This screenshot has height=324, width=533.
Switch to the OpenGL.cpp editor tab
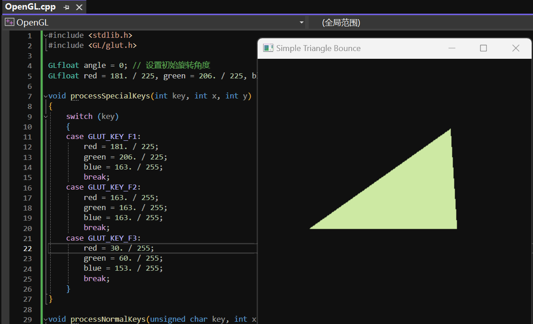30,7
